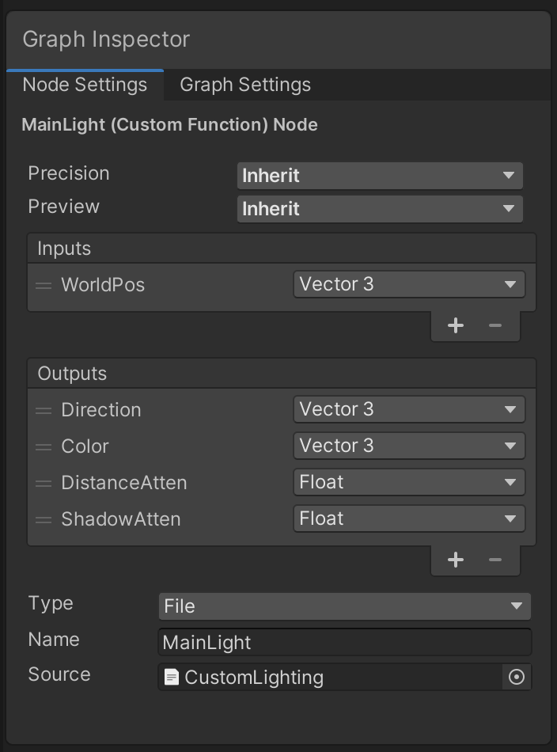The height and width of the screenshot is (752, 557).
Task: Click the DistanceAtten row reorder handle
Action: [x=44, y=483]
